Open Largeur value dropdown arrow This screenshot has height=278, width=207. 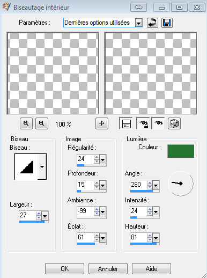[45, 216]
